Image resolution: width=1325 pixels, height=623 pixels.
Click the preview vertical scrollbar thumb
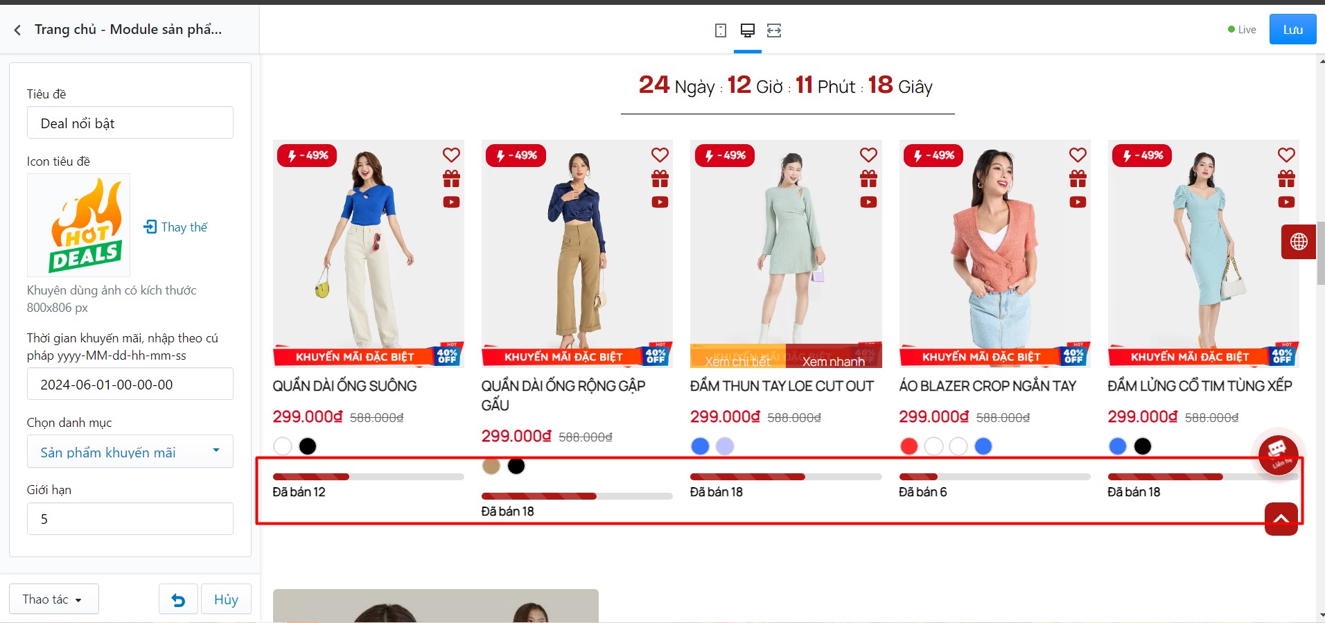[x=1321, y=253]
